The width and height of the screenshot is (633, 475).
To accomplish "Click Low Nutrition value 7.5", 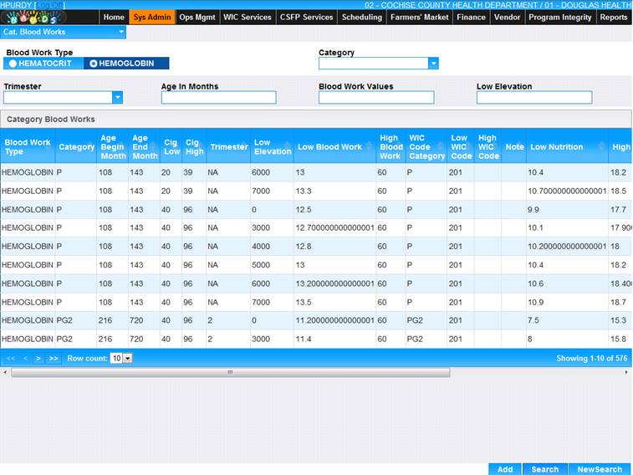I will pyautogui.click(x=533, y=320).
